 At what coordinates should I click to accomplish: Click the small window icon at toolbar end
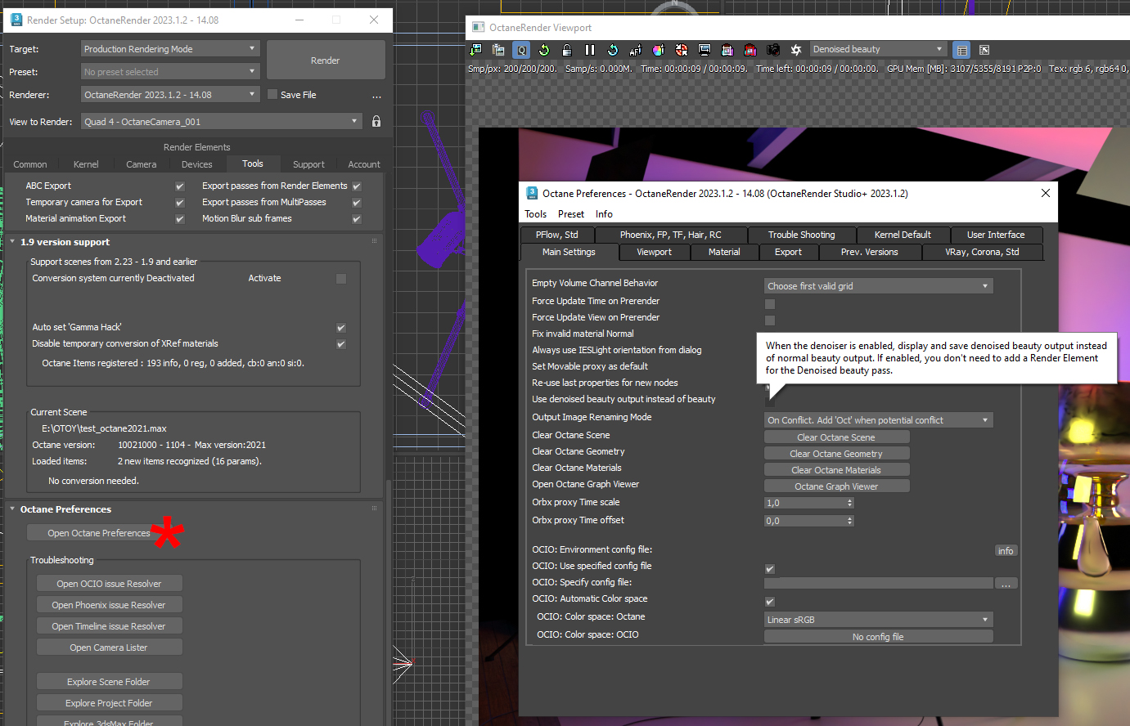coord(984,50)
